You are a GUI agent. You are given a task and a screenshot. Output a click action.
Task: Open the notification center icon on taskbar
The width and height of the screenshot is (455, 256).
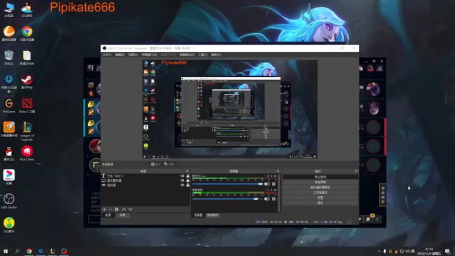(448, 251)
